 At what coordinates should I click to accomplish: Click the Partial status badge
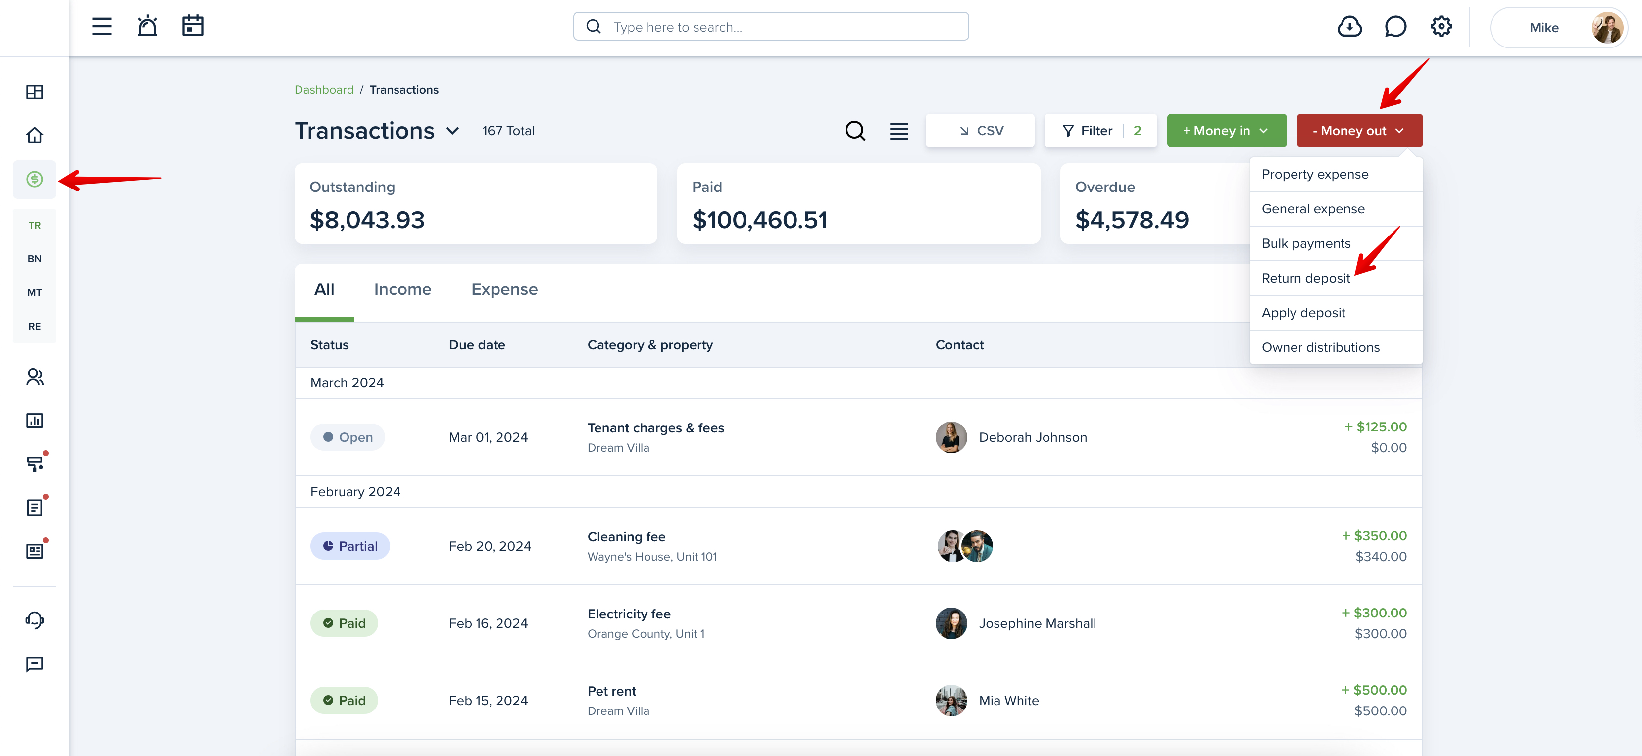[x=350, y=546]
